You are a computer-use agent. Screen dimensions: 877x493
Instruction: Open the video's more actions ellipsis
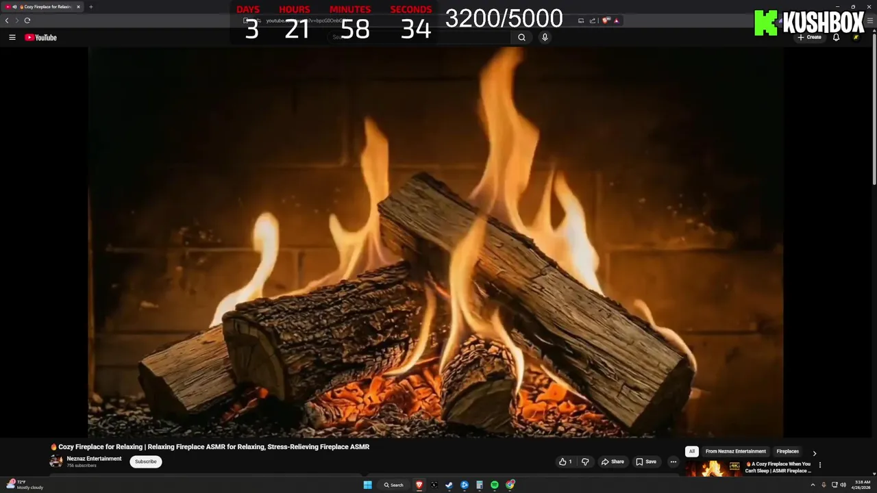point(674,462)
